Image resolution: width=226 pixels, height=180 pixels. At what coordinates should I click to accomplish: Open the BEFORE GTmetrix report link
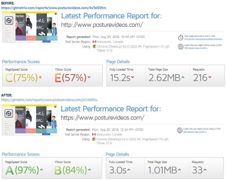click(x=54, y=8)
